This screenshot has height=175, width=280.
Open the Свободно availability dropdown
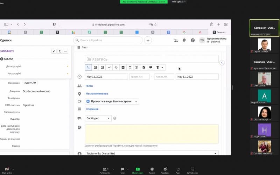pos(98,118)
